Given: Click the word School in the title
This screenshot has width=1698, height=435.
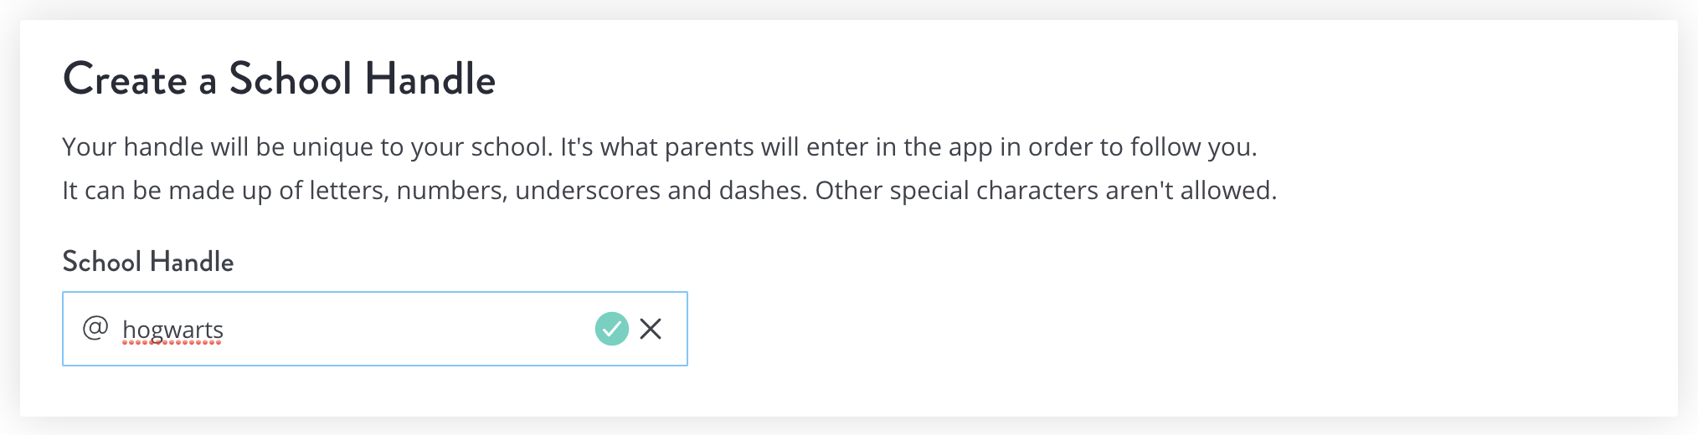Looking at the screenshot, I should pyautogui.click(x=291, y=79).
